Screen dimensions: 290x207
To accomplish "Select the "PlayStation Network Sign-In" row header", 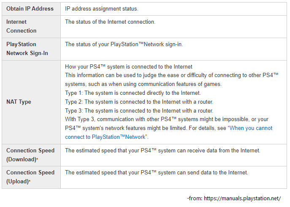I will click(27, 49).
